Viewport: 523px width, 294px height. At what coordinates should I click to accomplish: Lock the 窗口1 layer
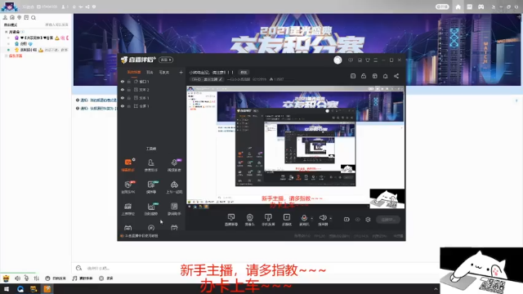coord(129,82)
